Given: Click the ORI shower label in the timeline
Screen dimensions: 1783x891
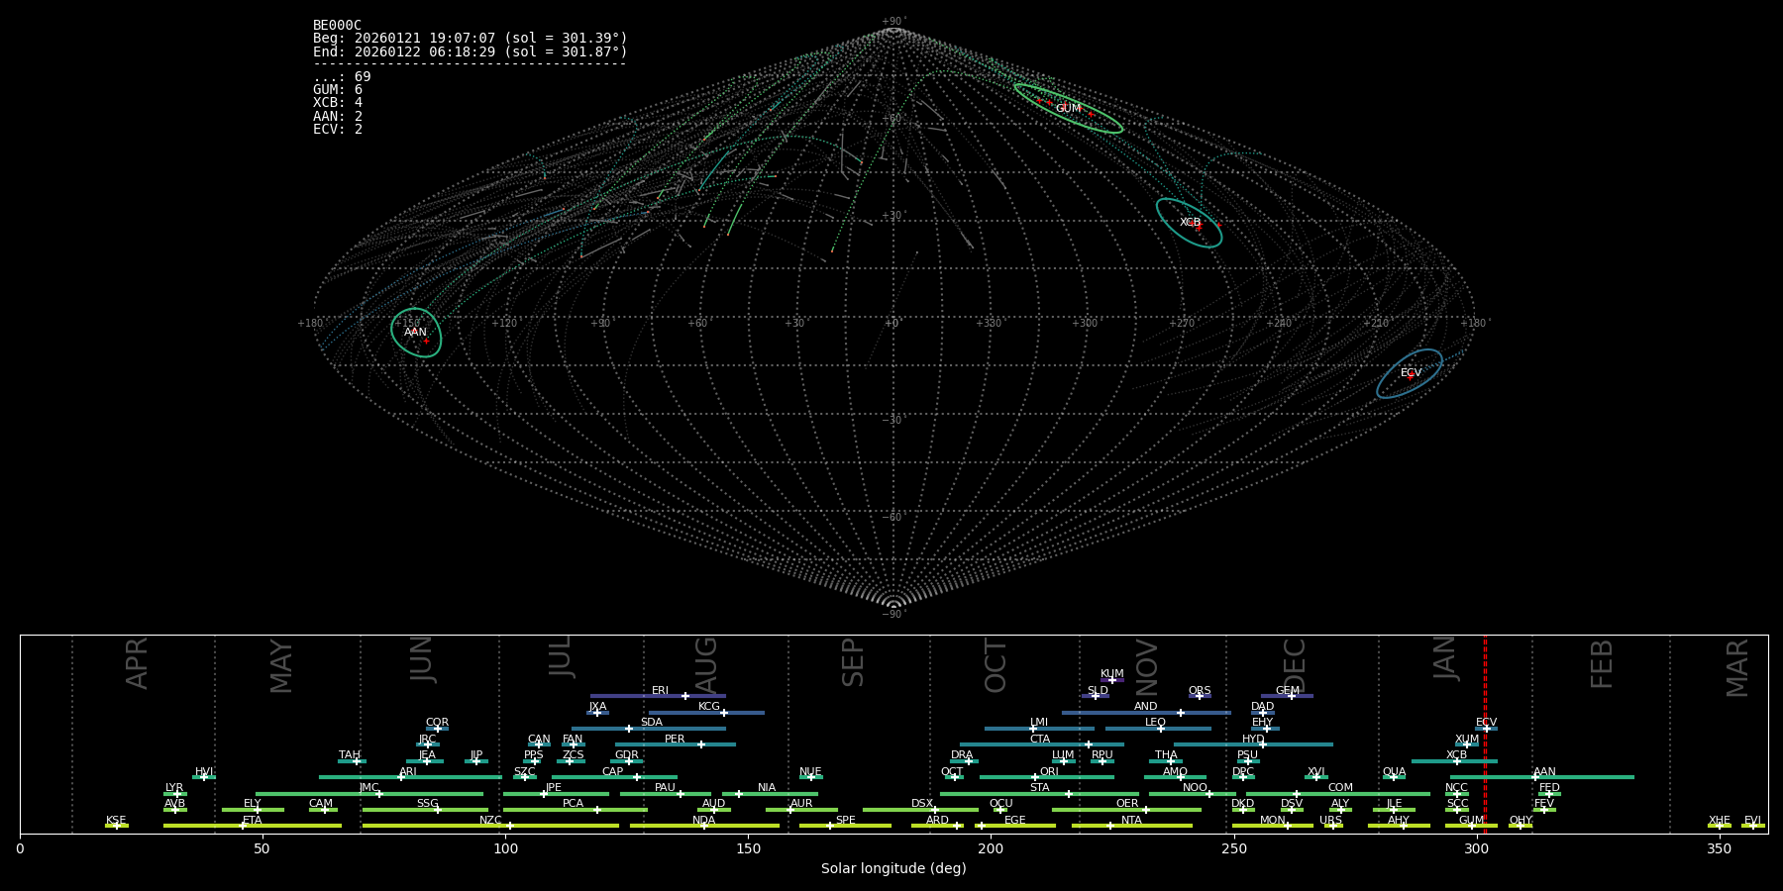Looking at the screenshot, I should pyautogui.click(x=1049, y=772).
